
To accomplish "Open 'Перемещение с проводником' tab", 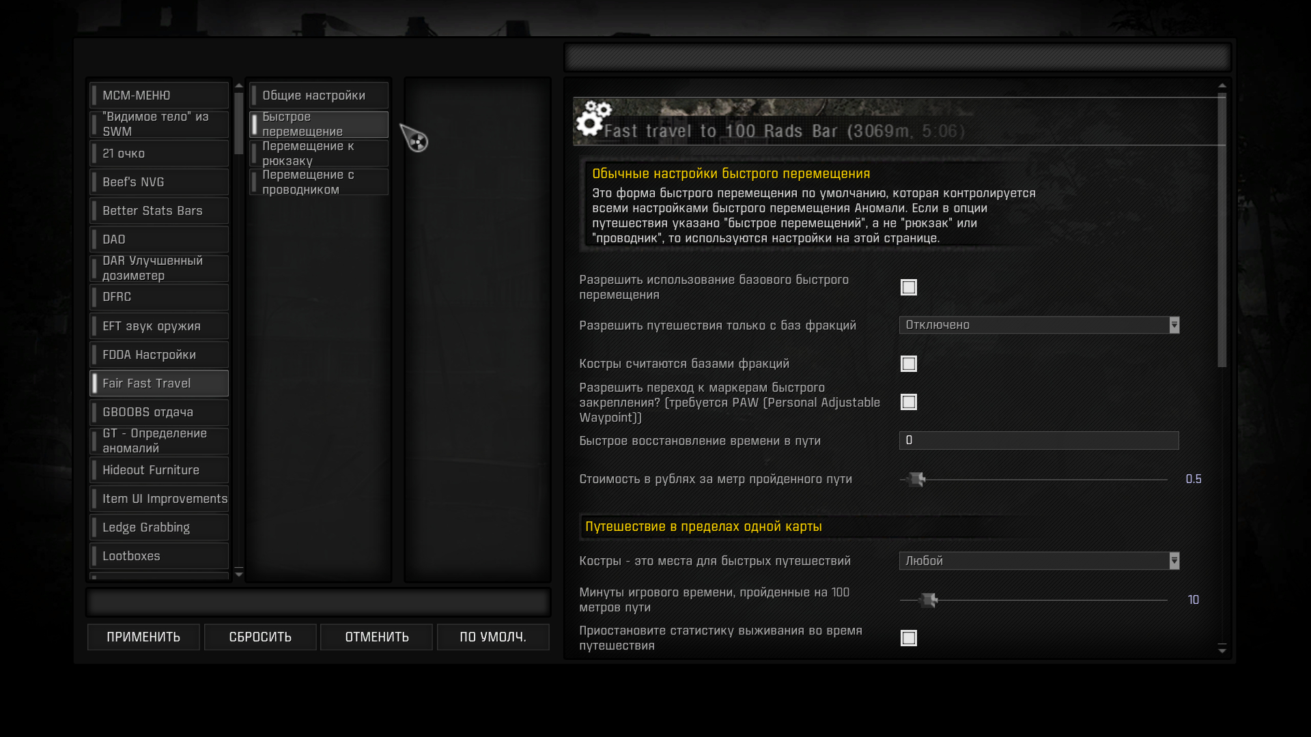I will pos(319,182).
